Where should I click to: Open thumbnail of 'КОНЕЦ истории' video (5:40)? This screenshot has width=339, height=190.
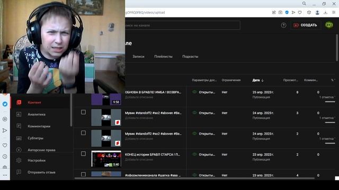coord(106,159)
